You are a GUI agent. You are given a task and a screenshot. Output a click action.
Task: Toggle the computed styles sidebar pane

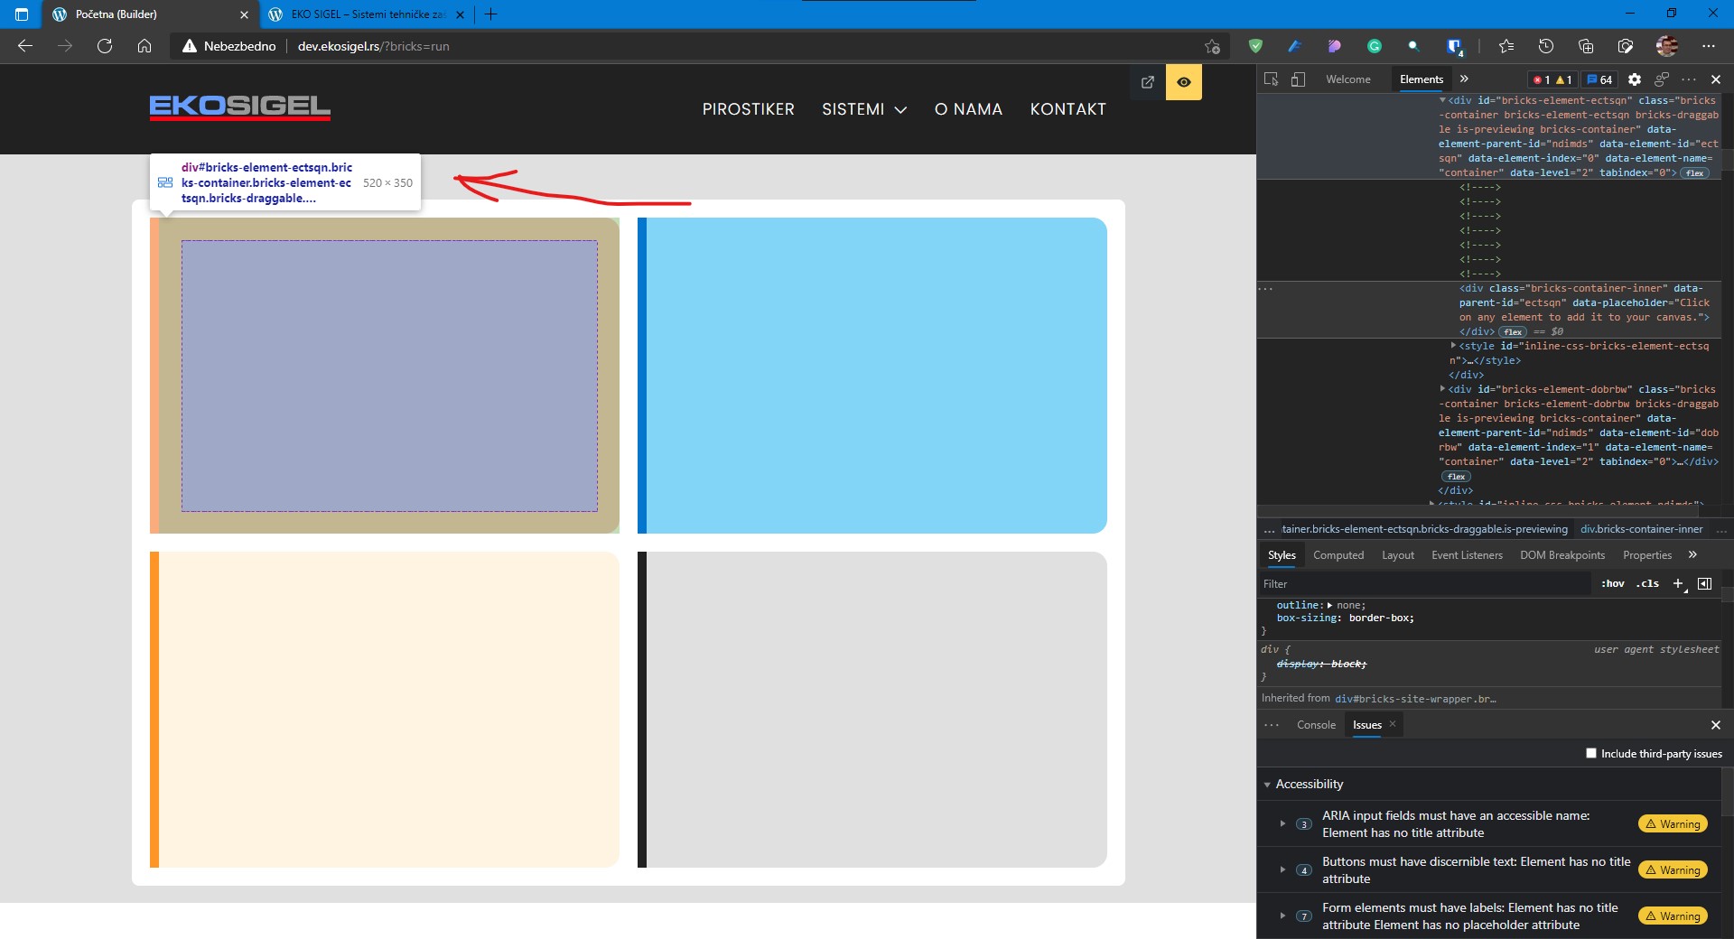(1704, 584)
